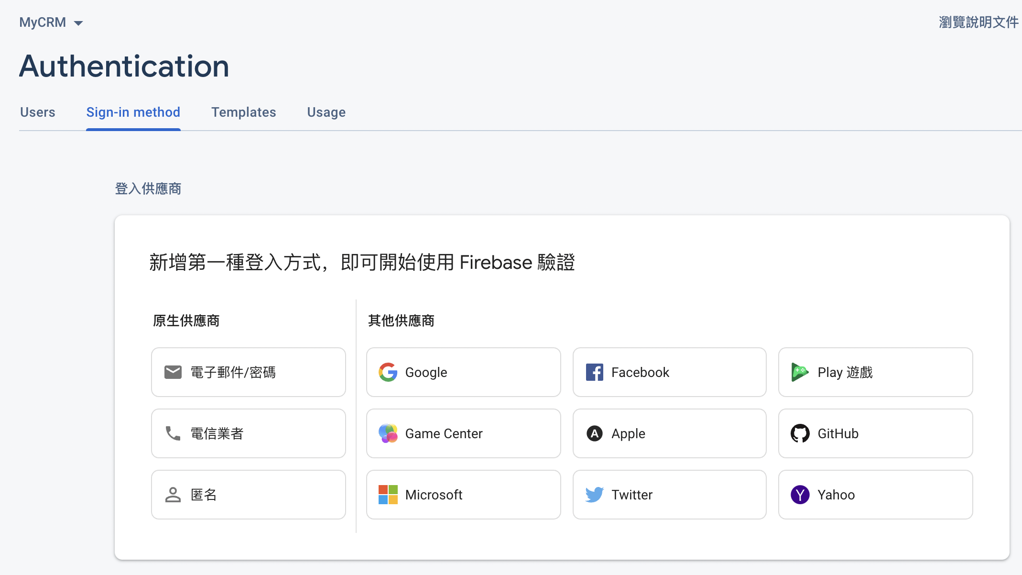This screenshot has height=575, width=1022.
Task: Switch to the Users tab
Action: click(38, 112)
